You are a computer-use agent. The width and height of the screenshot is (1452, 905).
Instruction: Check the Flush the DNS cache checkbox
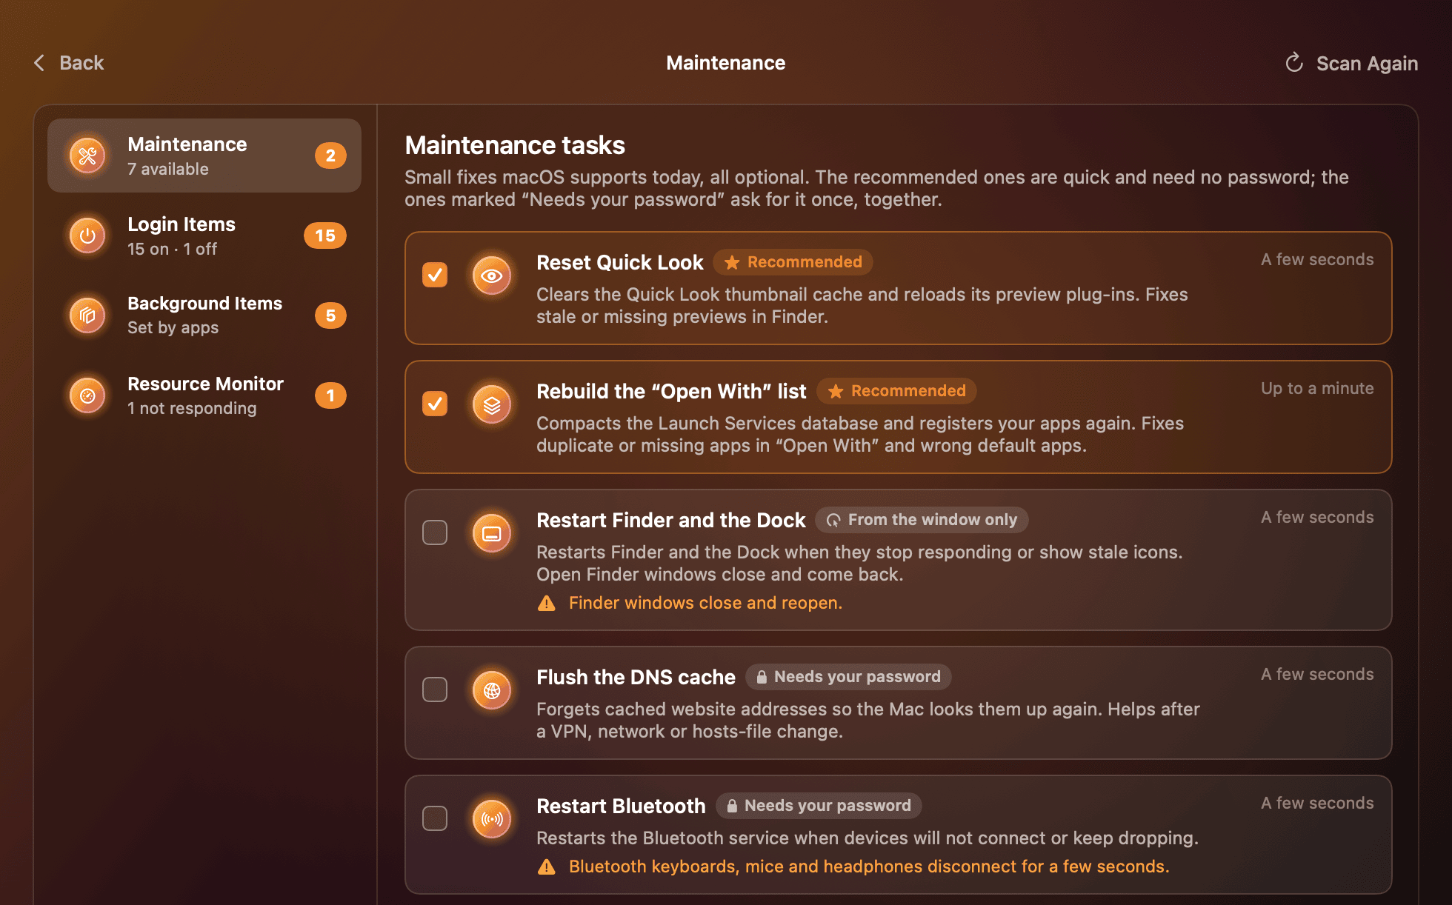pos(435,689)
